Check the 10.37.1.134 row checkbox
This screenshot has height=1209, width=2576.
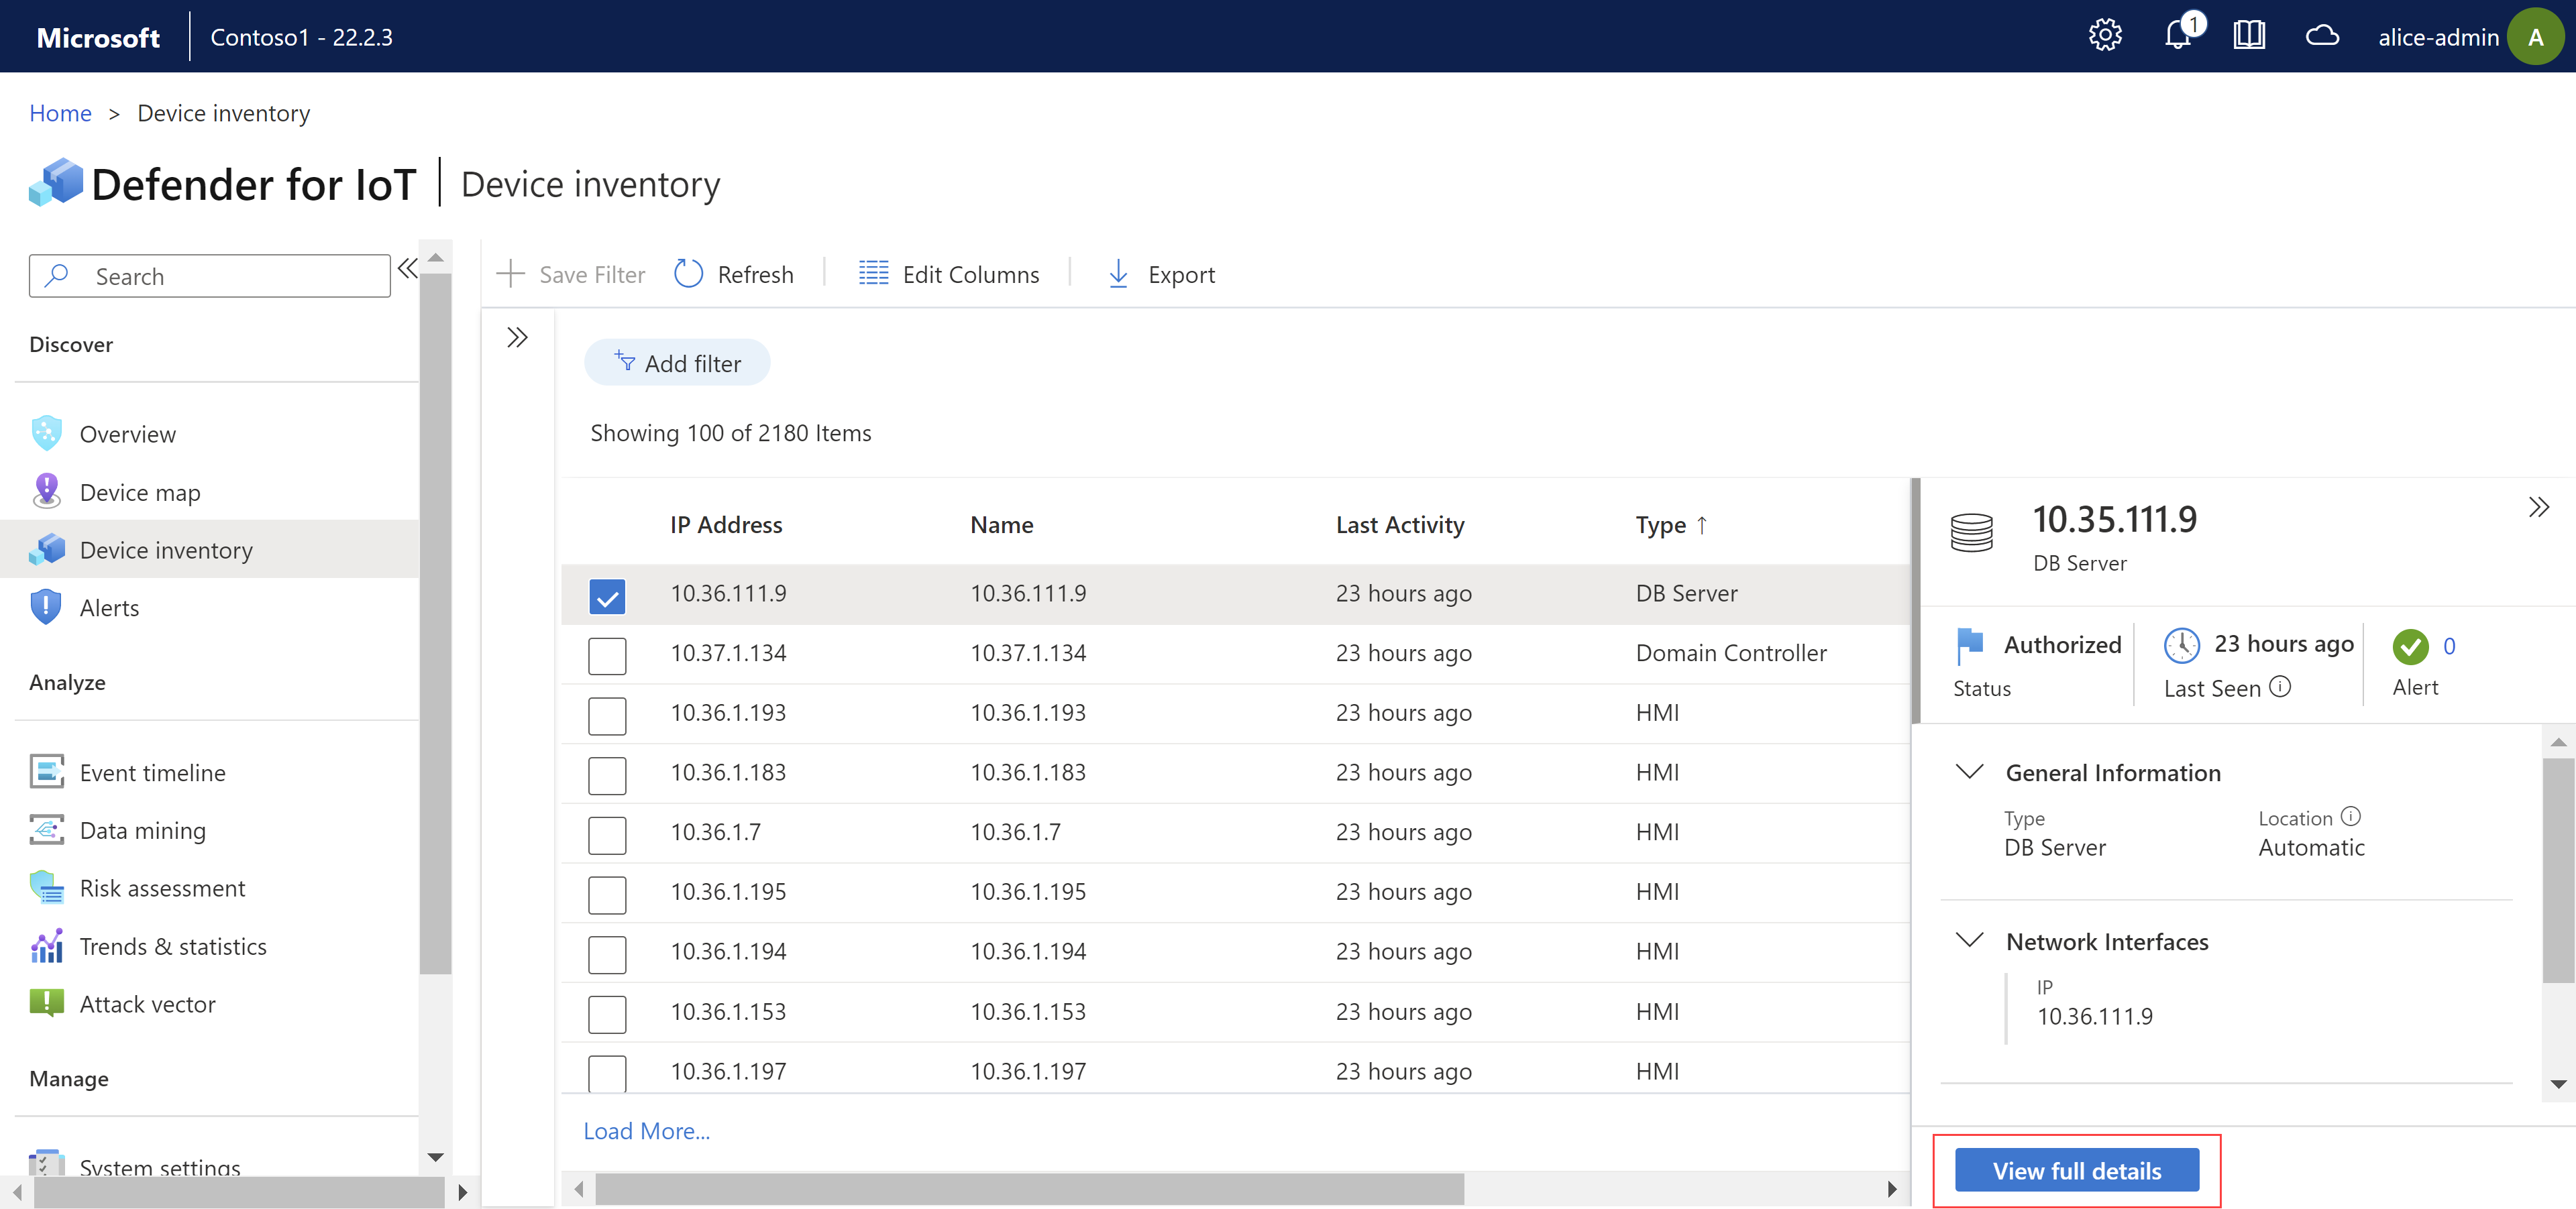tap(607, 655)
